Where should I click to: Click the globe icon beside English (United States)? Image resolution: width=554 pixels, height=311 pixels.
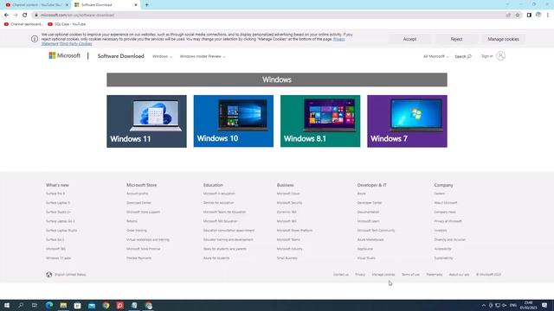(48, 275)
